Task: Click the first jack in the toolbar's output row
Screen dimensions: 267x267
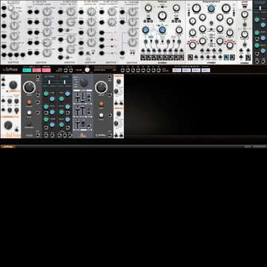Action: (122, 70)
